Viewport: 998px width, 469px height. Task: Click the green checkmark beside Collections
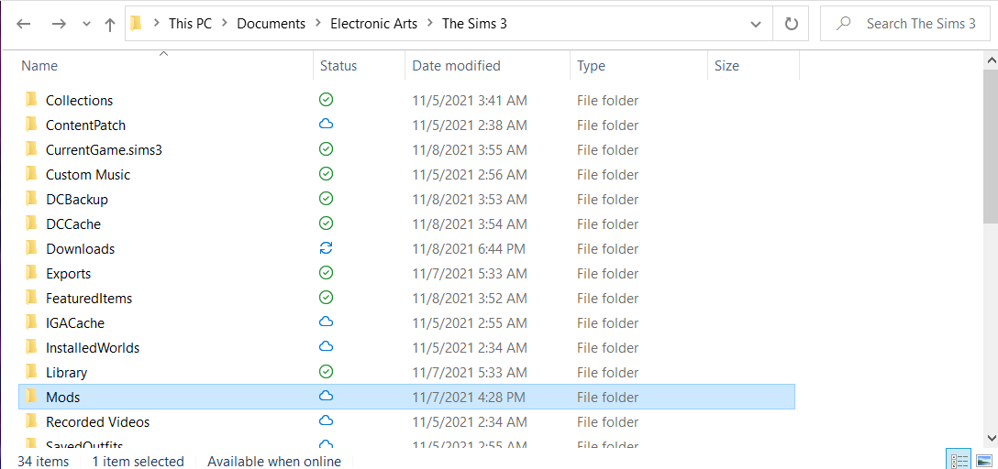[x=326, y=100]
